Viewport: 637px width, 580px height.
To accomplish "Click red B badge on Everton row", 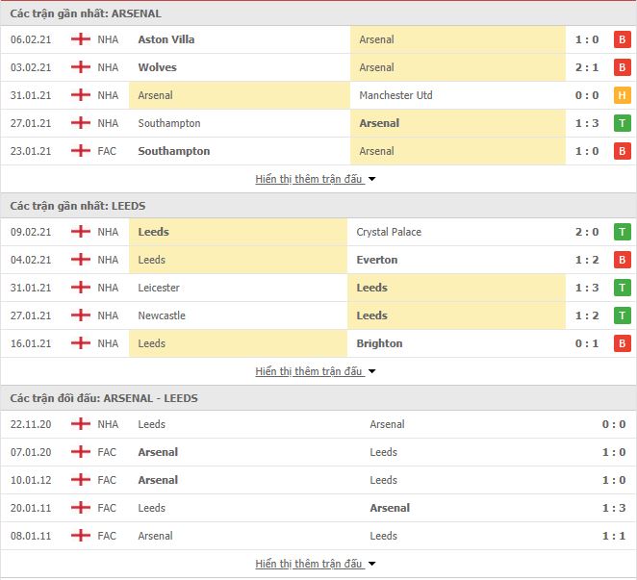I will (622, 260).
